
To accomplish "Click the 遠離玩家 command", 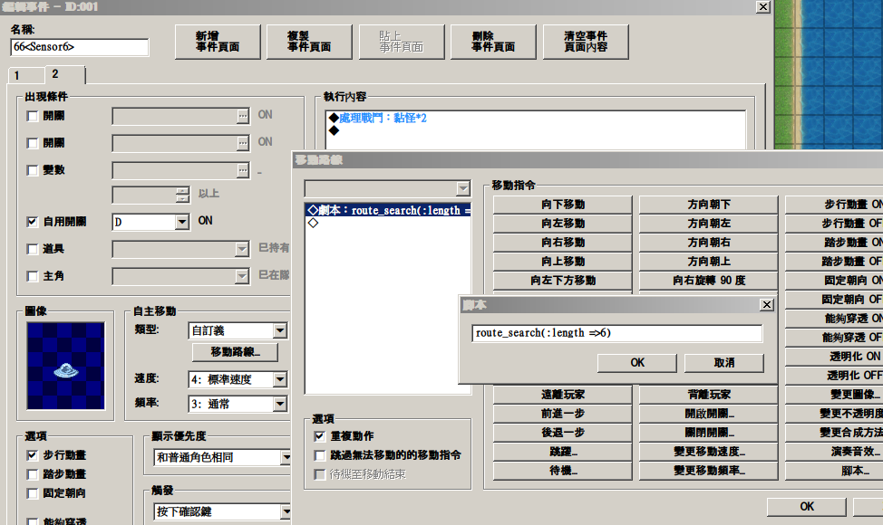I will click(563, 396).
